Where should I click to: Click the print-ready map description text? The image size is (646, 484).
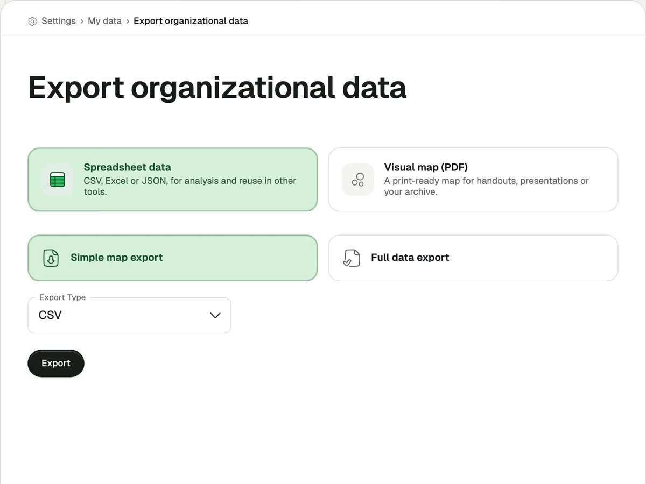tap(487, 186)
